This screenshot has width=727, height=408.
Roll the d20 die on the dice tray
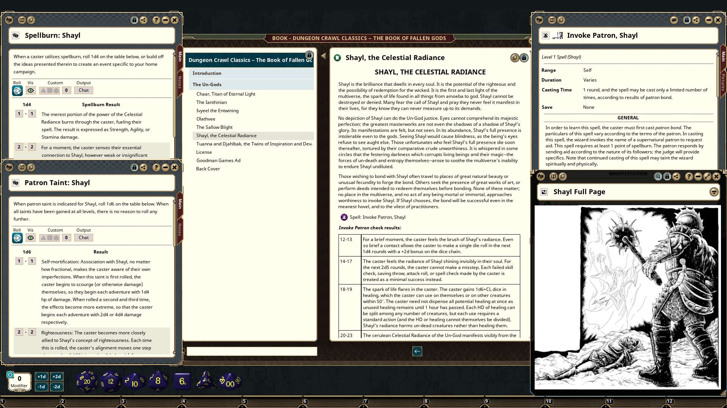click(87, 381)
